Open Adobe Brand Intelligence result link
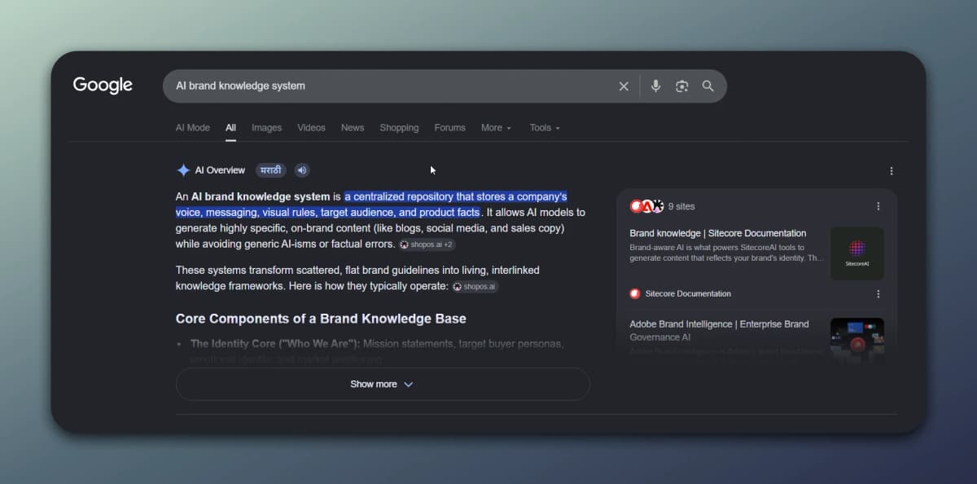977x484 pixels. point(720,330)
